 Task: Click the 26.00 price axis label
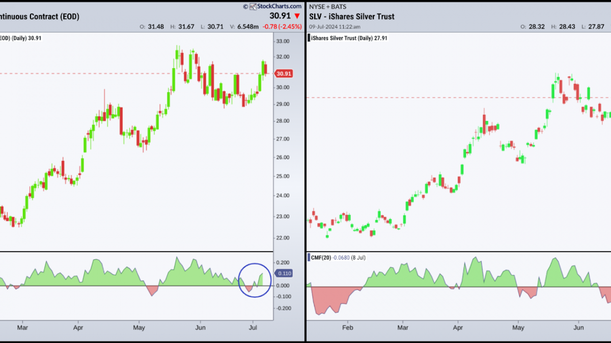pos(282,157)
